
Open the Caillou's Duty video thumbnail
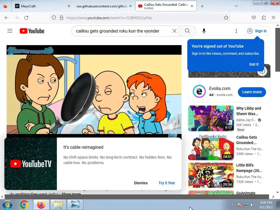(211, 147)
